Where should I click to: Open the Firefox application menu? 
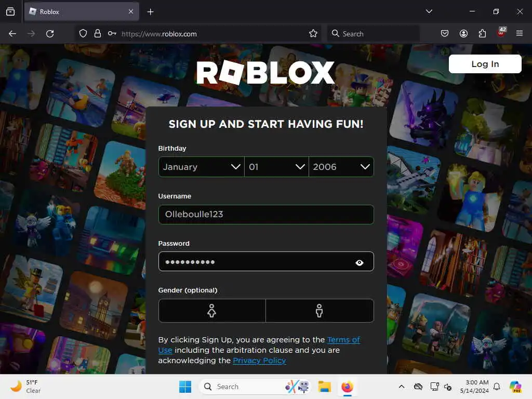520,33
